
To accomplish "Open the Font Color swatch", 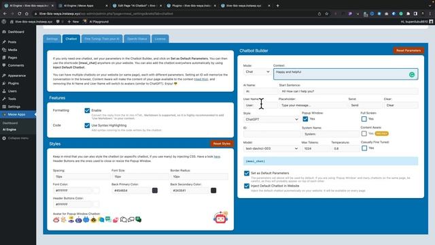I will click(x=96, y=191).
